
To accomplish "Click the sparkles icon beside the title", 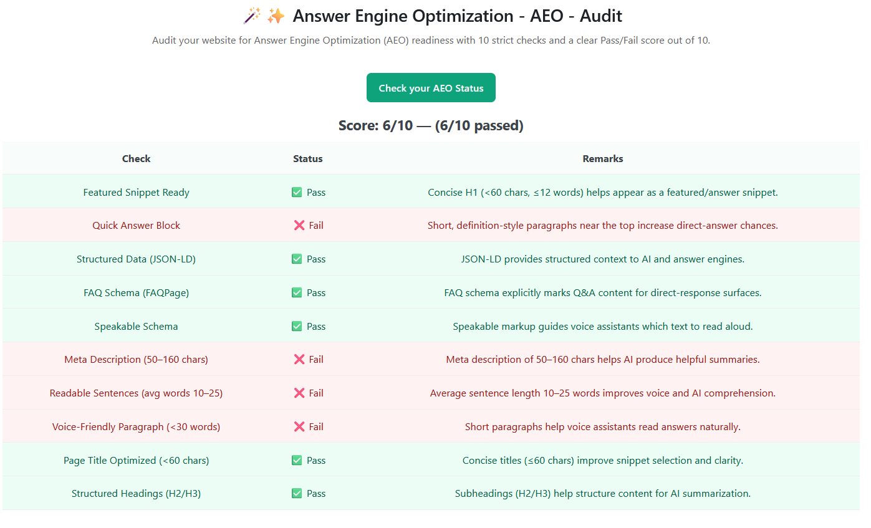I will (x=276, y=16).
